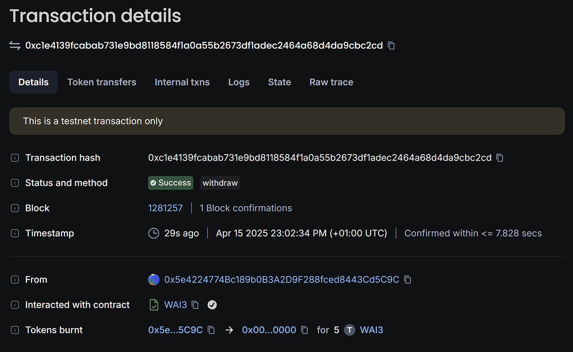The image size is (573, 352).
Task: Click the verified contract checkmark badge
Action: pos(212,305)
